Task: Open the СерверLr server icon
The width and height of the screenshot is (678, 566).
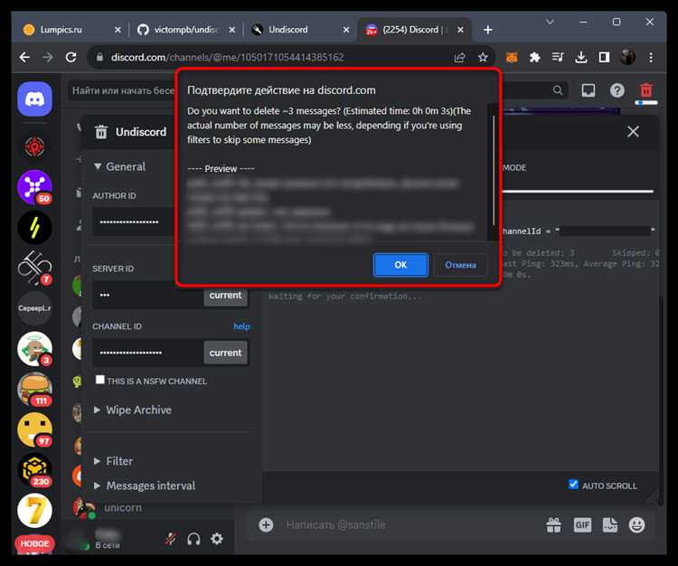Action: coord(34,308)
